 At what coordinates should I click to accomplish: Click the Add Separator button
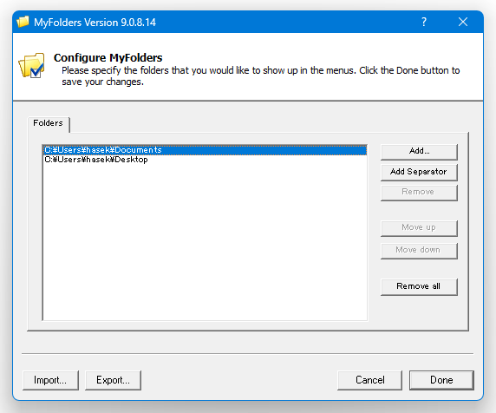click(x=419, y=173)
